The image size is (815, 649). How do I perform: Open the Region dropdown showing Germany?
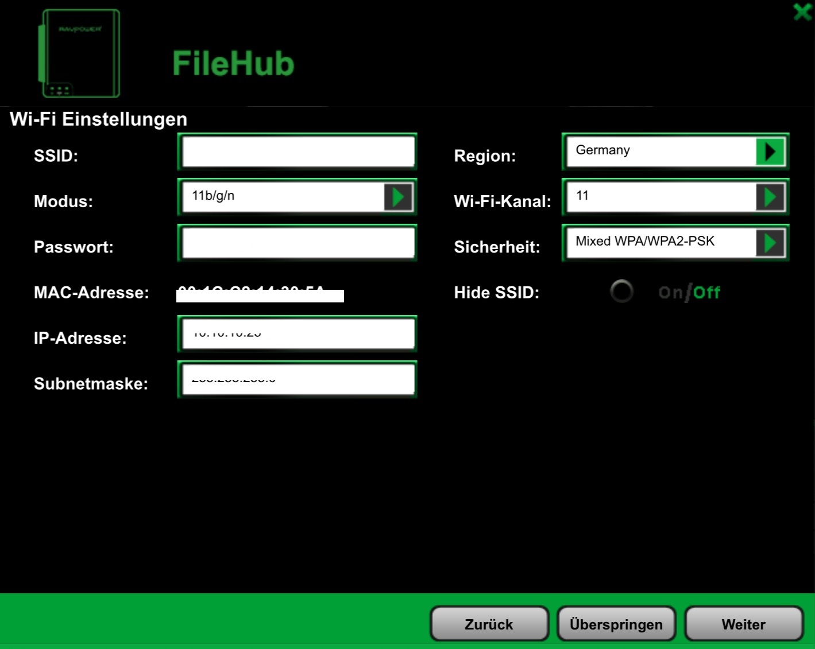[x=675, y=151]
